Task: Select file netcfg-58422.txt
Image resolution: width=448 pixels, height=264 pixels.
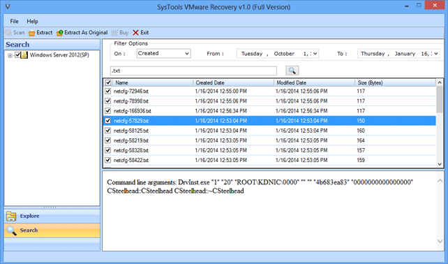Action: point(131,160)
